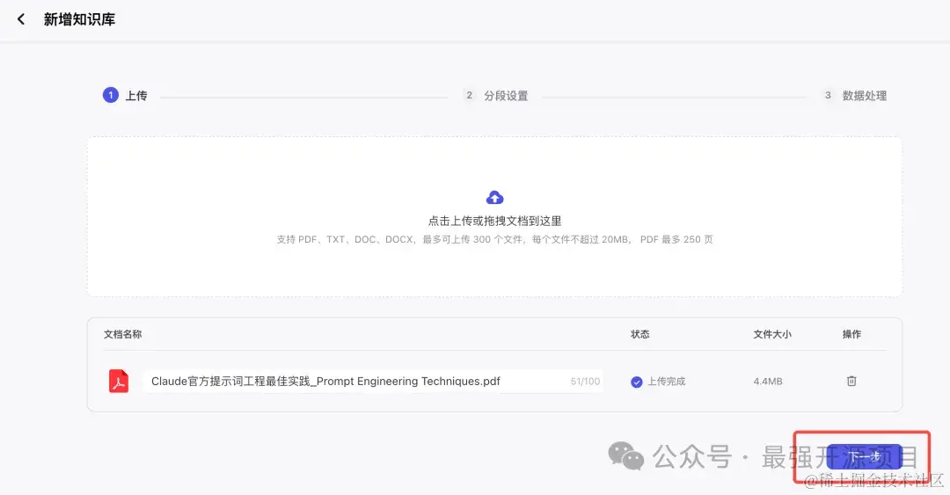Select step 1 上传 in progress bar
The height and width of the screenshot is (495, 950).
coord(125,95)
